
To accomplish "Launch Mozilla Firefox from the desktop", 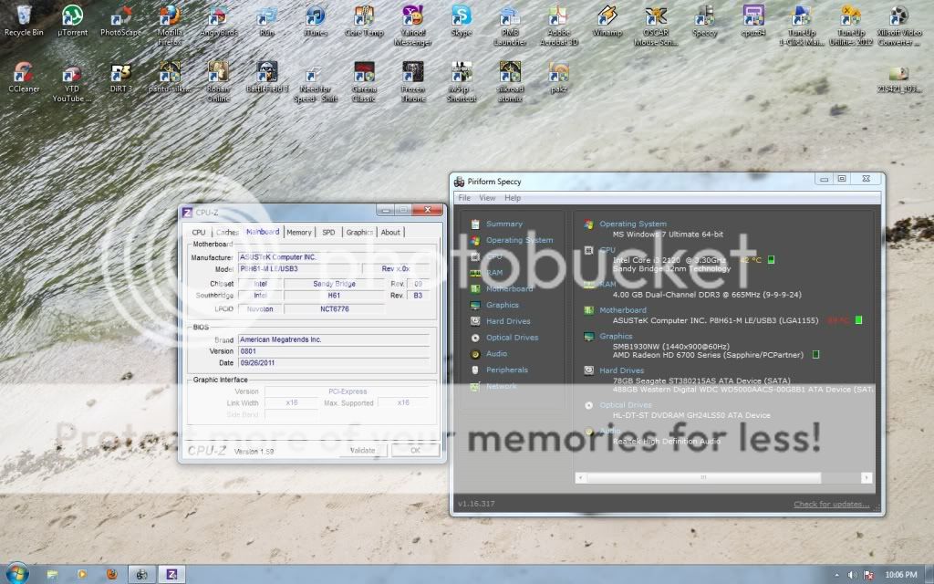I will [x=170, y=25].
